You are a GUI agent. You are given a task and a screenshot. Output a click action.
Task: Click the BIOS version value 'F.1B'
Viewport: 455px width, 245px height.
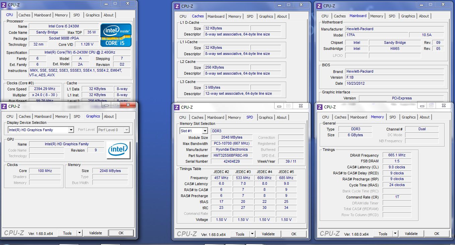coord(395,77)
